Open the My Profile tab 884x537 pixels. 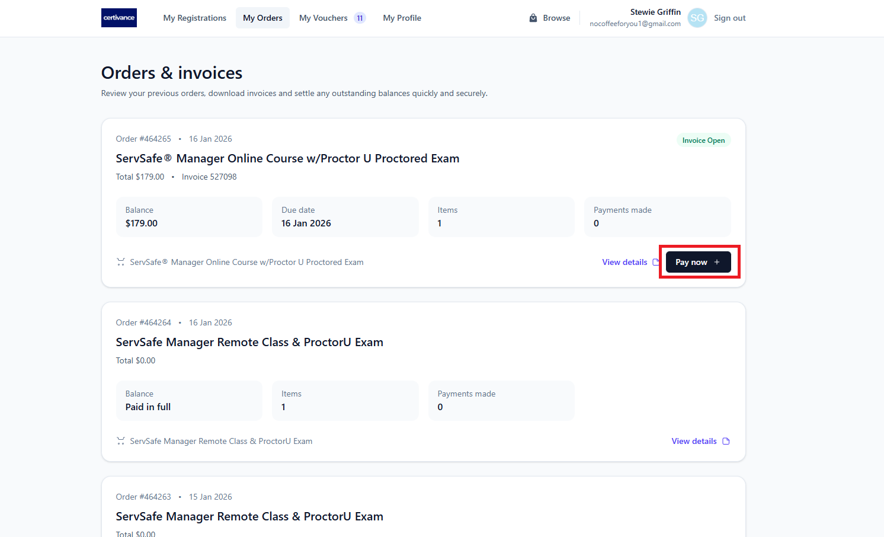click(402, 18)
